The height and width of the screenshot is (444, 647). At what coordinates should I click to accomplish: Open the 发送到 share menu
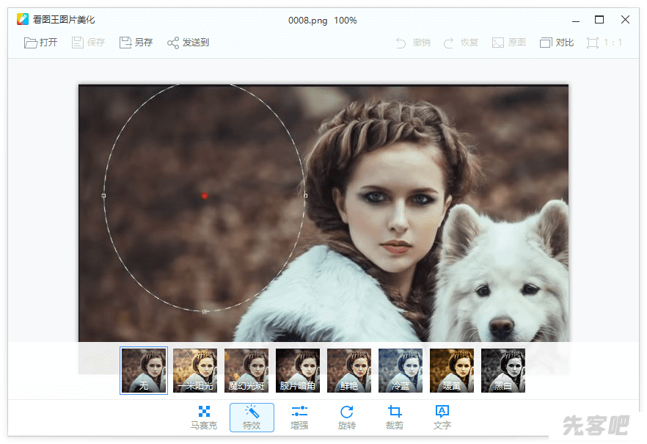point(189,43)
